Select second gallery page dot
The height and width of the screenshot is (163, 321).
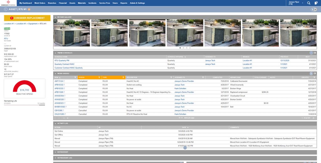tap(183, 48)
